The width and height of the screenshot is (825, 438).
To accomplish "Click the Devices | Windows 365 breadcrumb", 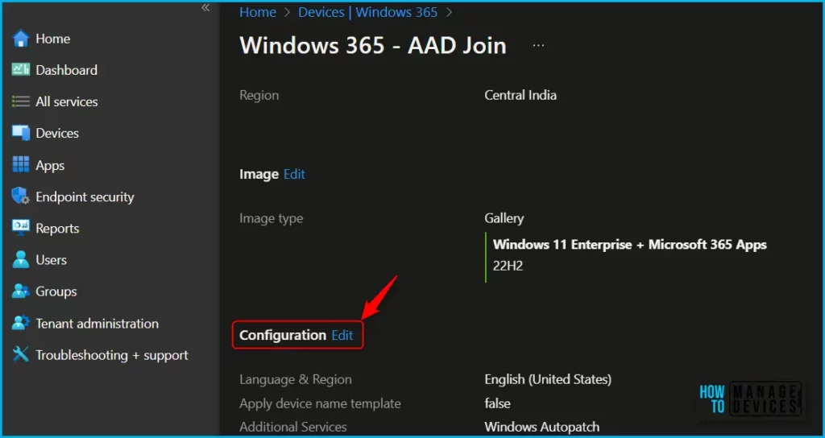I will pyautogui.click(x=367, y=12).
